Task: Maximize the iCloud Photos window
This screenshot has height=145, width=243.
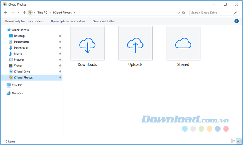Action: point(225,4)
